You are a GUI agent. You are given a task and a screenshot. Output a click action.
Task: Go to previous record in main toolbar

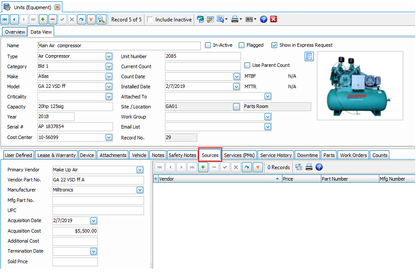(14, 19)
